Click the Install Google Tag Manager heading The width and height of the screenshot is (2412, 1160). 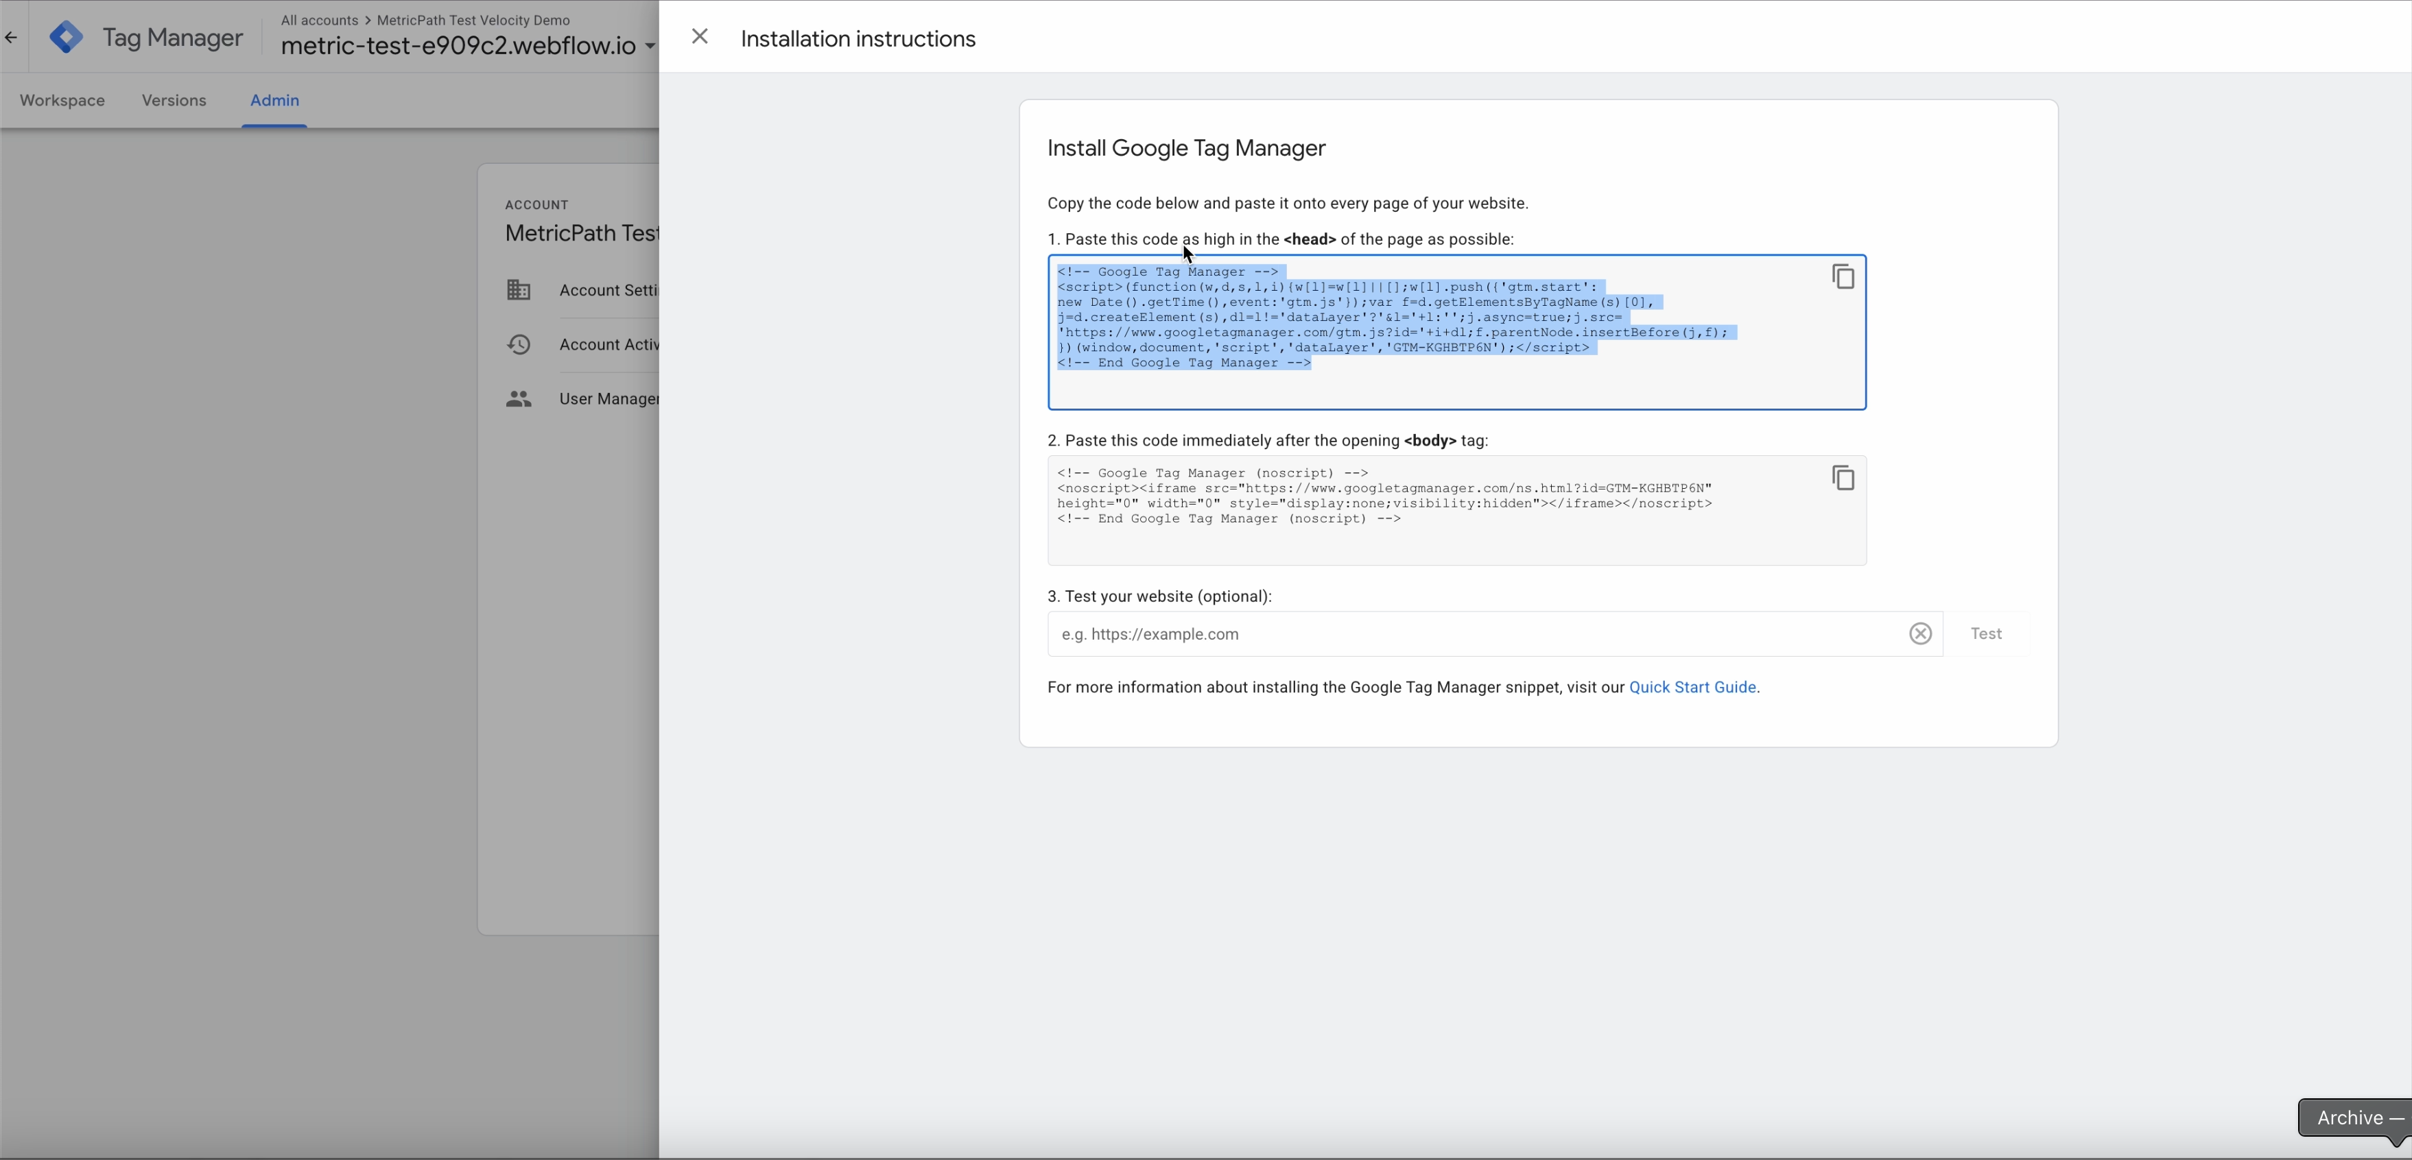[1186, 148]
